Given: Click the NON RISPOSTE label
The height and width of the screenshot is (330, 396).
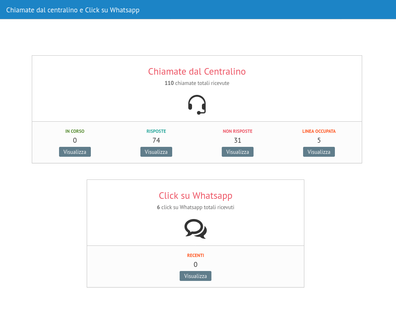Looking at the screenshot, I should [x=237, y=131].
